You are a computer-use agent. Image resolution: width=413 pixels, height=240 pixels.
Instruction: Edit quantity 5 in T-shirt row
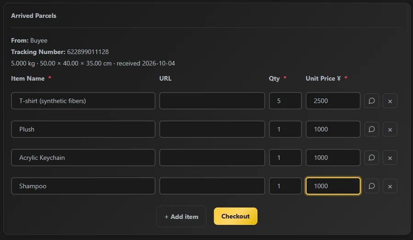pyautogui.click(x=285, y=101)
